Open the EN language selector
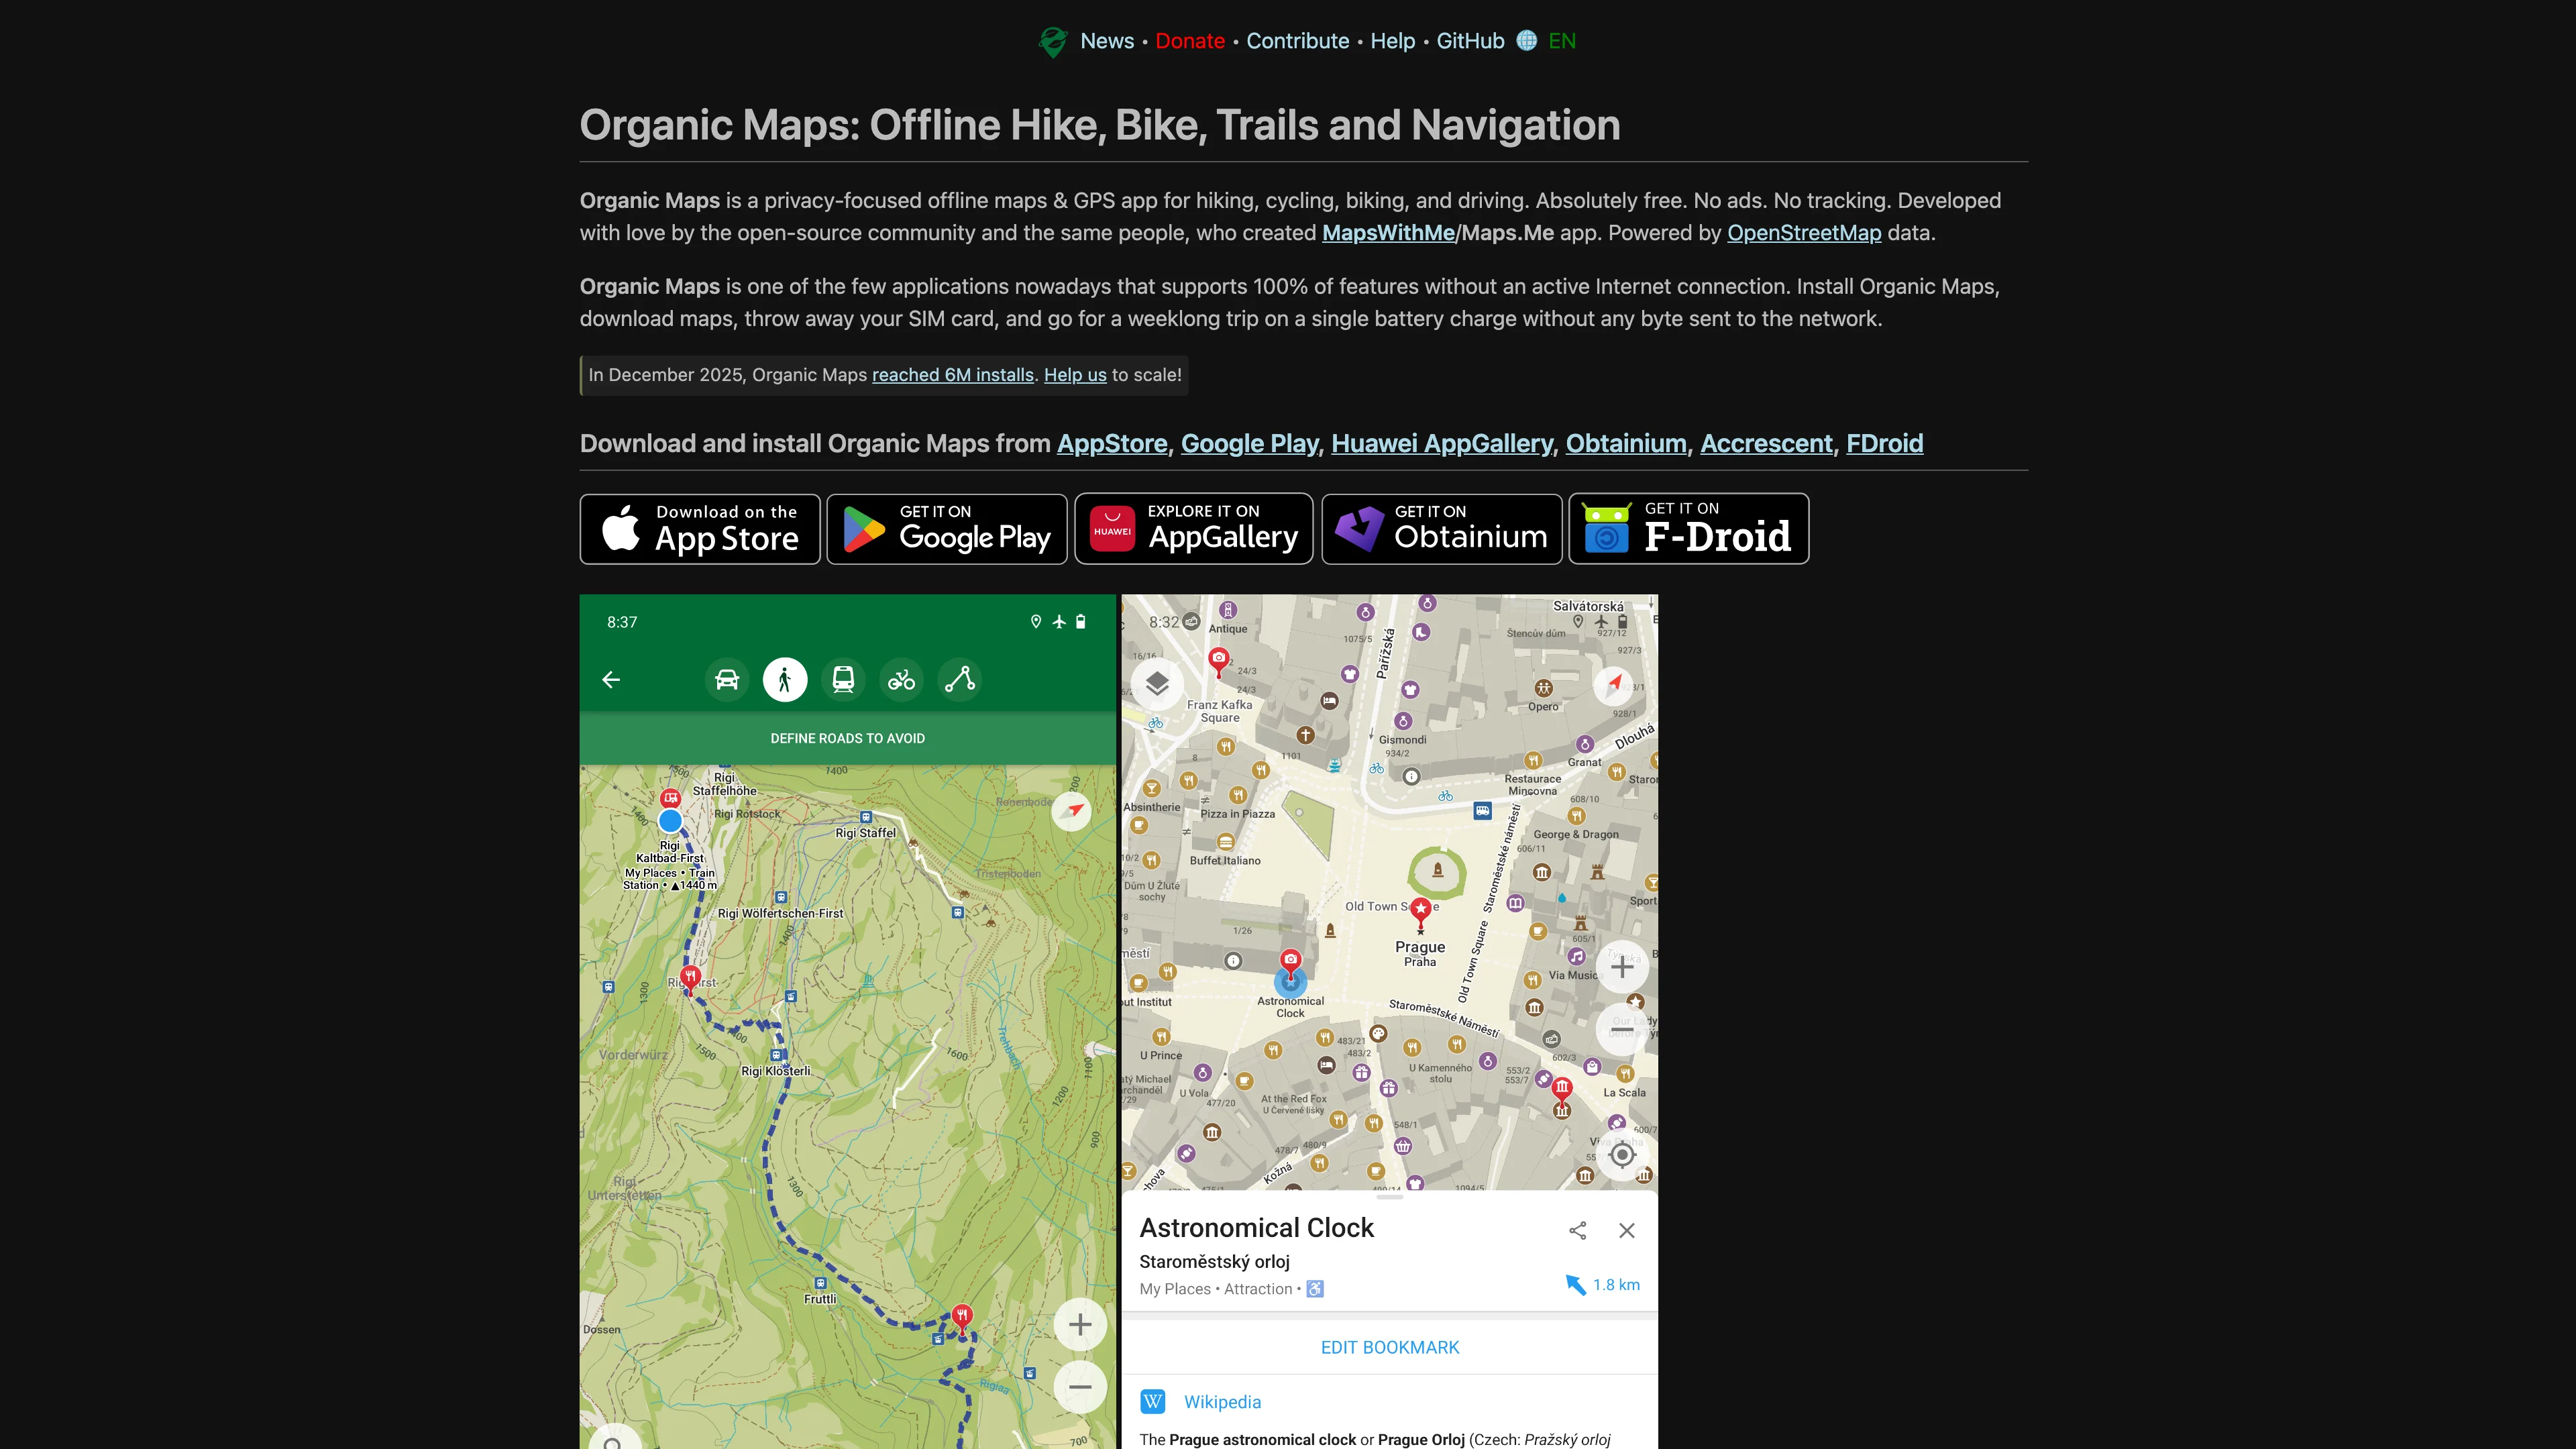Screen dimensions: 2576x1449 pos(1561,41)
